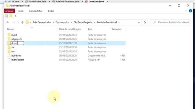
Task: Expand the ribbon with the chevron arrow
Action: (186, 11)
